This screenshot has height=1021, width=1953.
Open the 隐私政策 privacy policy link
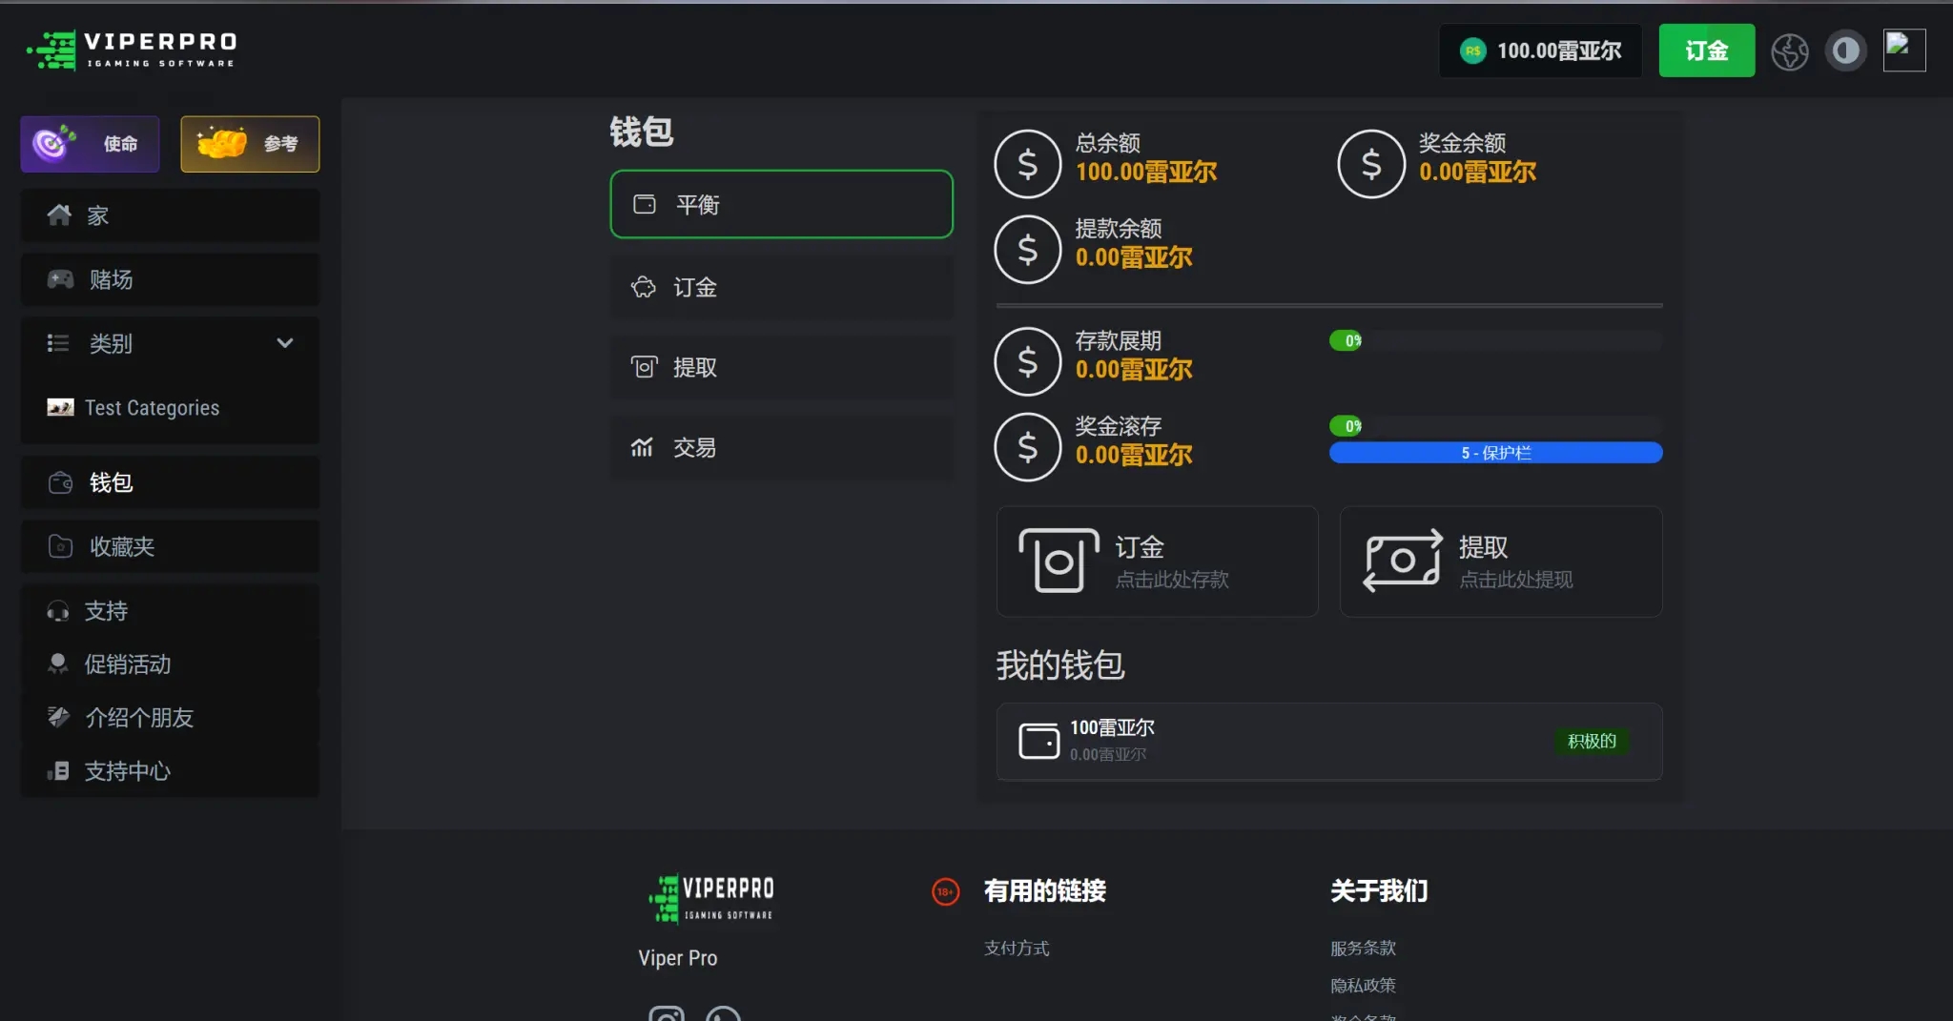coord(1364,985)
